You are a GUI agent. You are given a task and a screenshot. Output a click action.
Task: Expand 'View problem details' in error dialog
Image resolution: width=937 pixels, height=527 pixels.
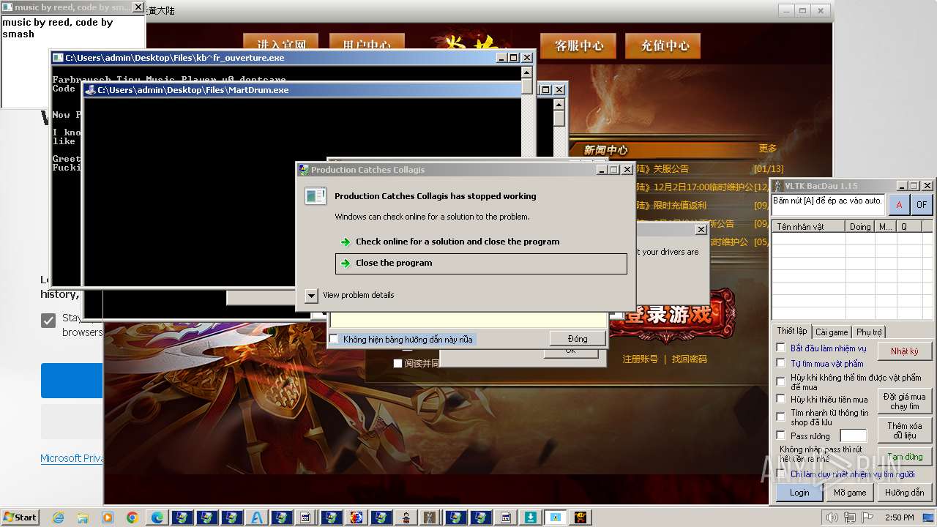(x=311, y=295)
